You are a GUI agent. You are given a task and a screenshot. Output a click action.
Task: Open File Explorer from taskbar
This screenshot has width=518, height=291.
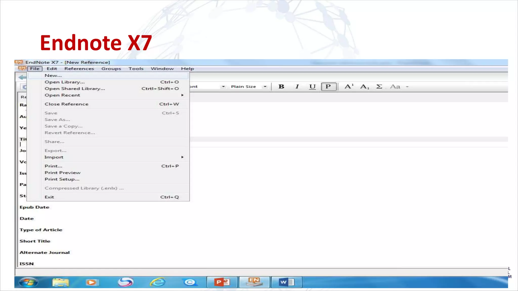[x=60, y=282]
